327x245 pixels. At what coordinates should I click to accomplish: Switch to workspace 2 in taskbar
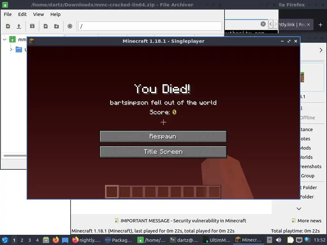coord(22,240)
